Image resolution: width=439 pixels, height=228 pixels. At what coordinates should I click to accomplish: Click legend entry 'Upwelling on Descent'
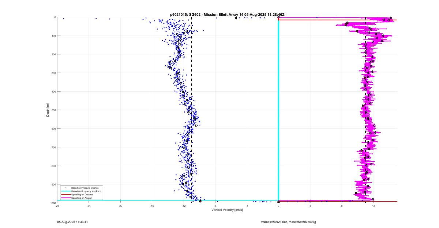click(82, 194)
